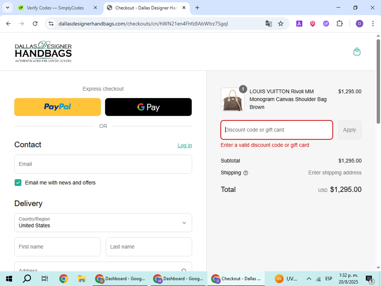Click the Last name field
The height and width of the screenshot is (286, 381).
(x=149, y=247)
